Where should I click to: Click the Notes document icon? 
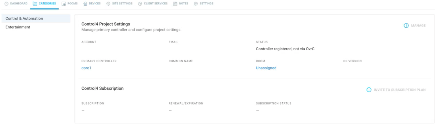pyautogui.click(x=175, y=4)
